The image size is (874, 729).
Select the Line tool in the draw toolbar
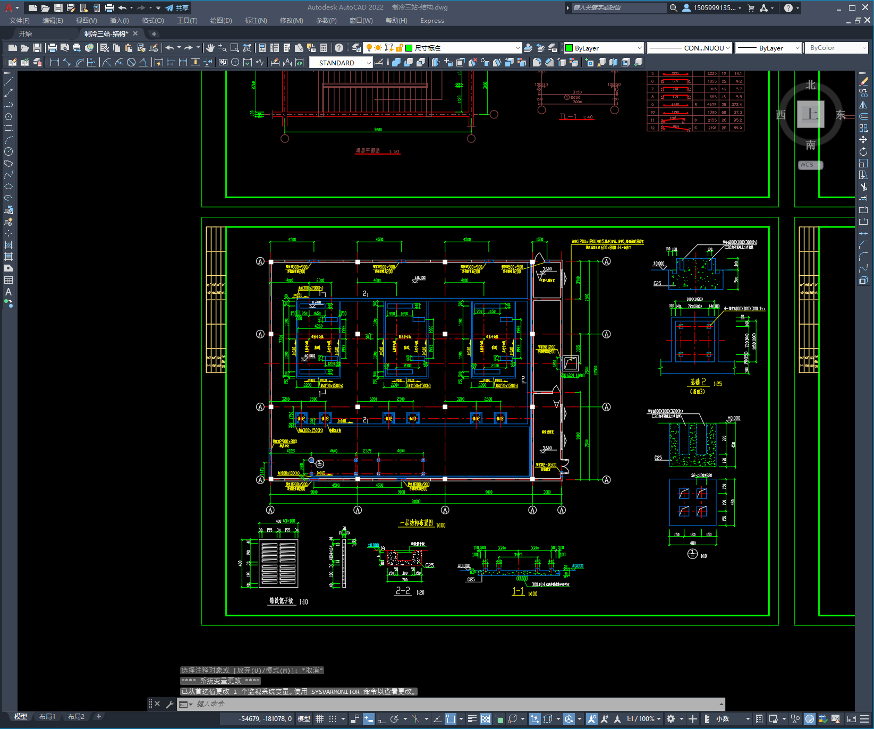click(9, 81)
